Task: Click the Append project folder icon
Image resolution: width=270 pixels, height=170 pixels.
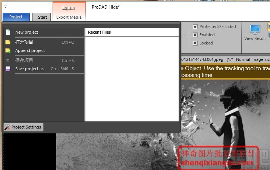Action: (x=8, y=50)
